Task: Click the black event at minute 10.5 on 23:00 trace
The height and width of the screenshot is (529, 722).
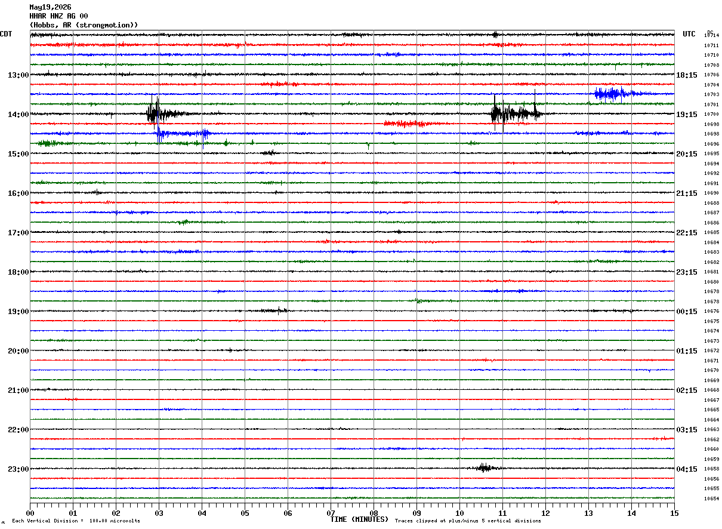Action: pos(485,468)
